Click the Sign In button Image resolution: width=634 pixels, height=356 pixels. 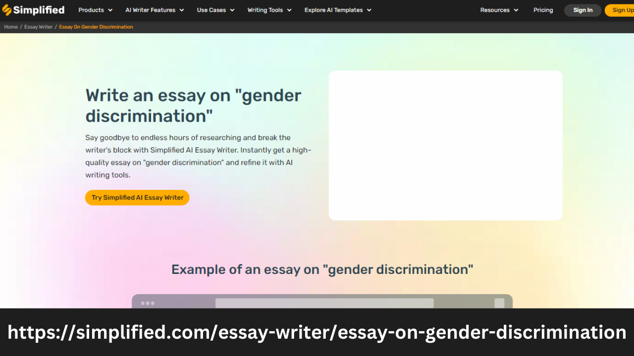pos(583,10)
